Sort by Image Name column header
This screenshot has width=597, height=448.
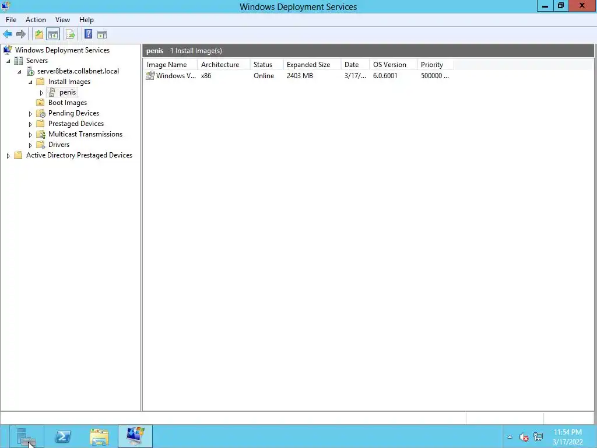coord(171,64)
